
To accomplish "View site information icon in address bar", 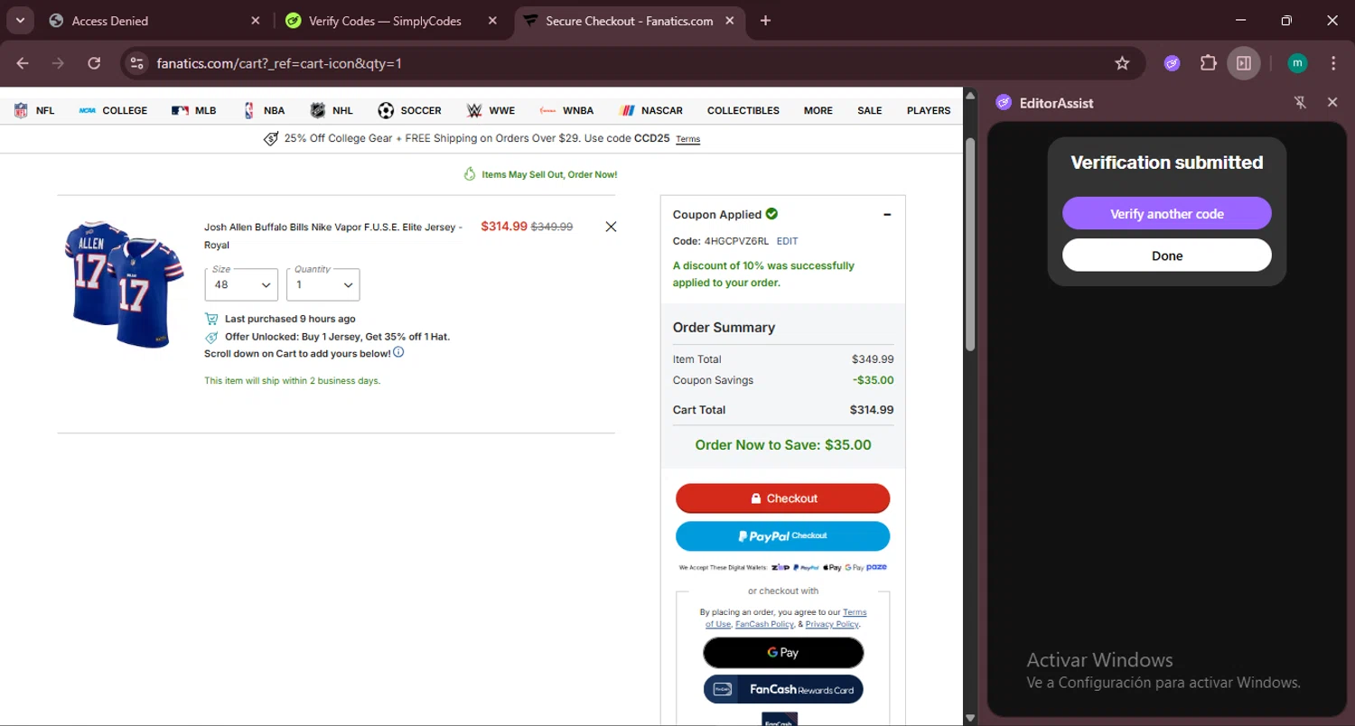I will [136, 63].
